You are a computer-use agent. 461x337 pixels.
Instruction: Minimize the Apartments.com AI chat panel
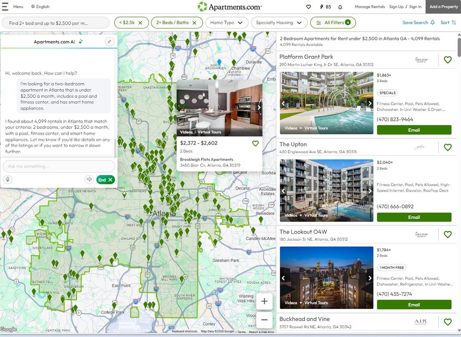109,41
